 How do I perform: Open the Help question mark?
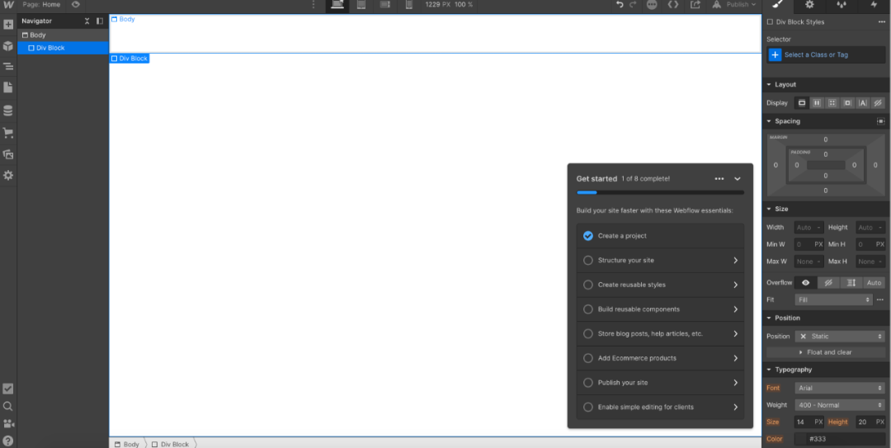coord(8,441)
